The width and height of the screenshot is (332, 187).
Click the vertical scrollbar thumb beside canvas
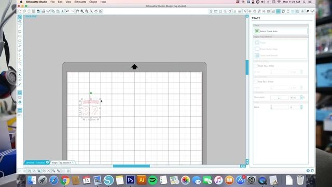[247, 68]
